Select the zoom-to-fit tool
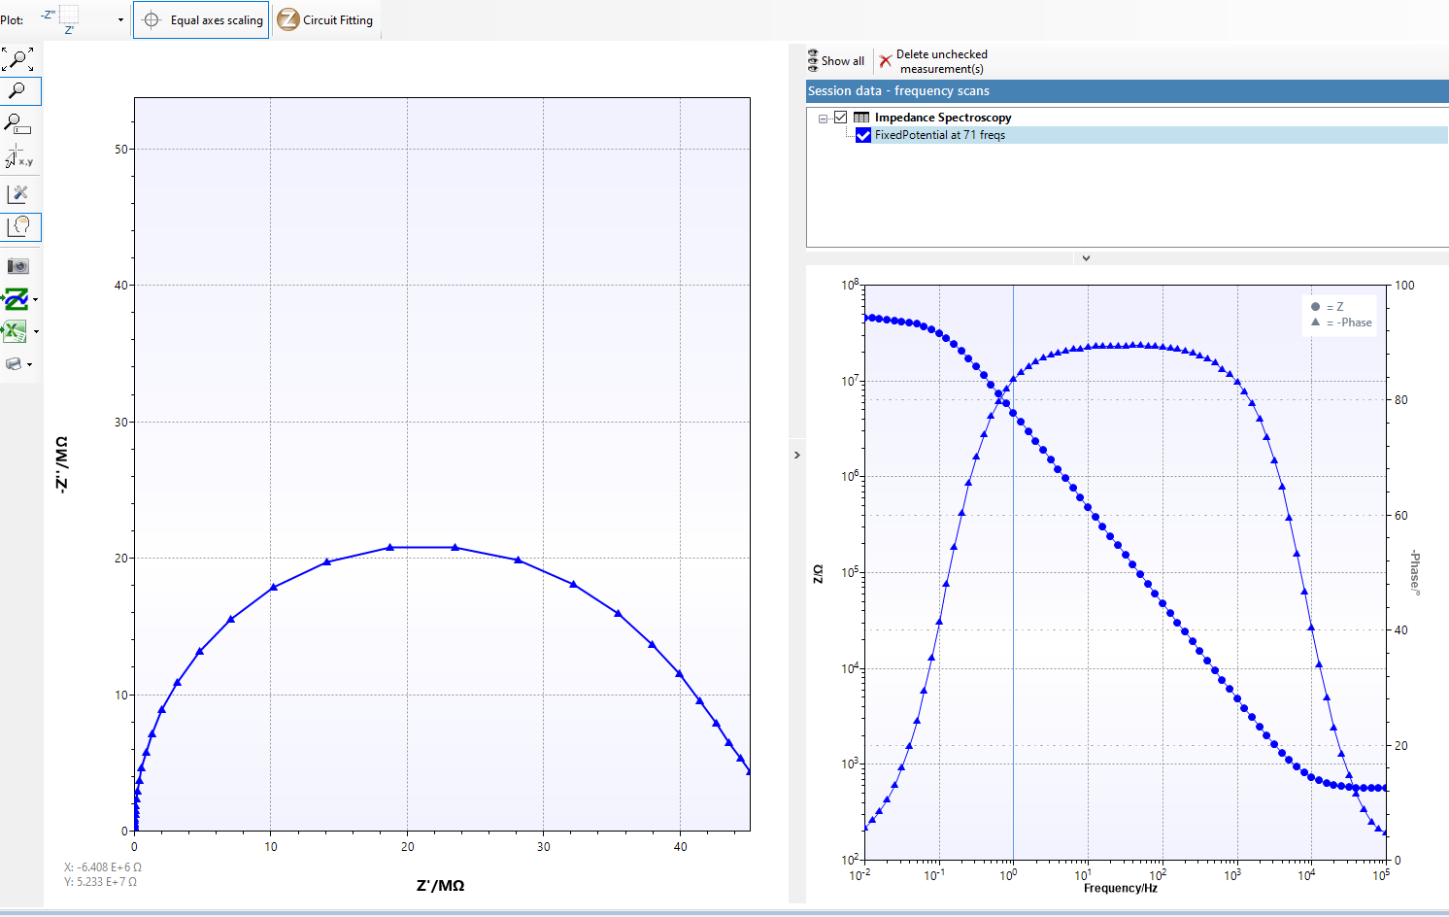 click(x=18, y=58)
